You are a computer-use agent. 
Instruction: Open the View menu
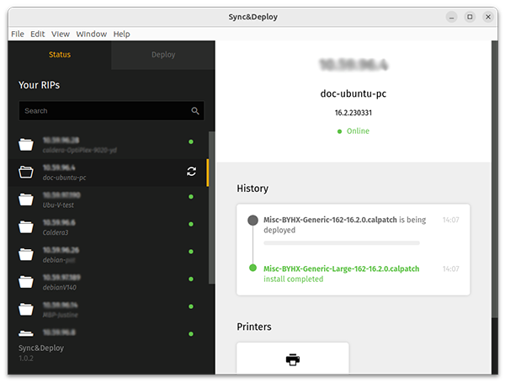pyautogui.click(x=61, y=34)
